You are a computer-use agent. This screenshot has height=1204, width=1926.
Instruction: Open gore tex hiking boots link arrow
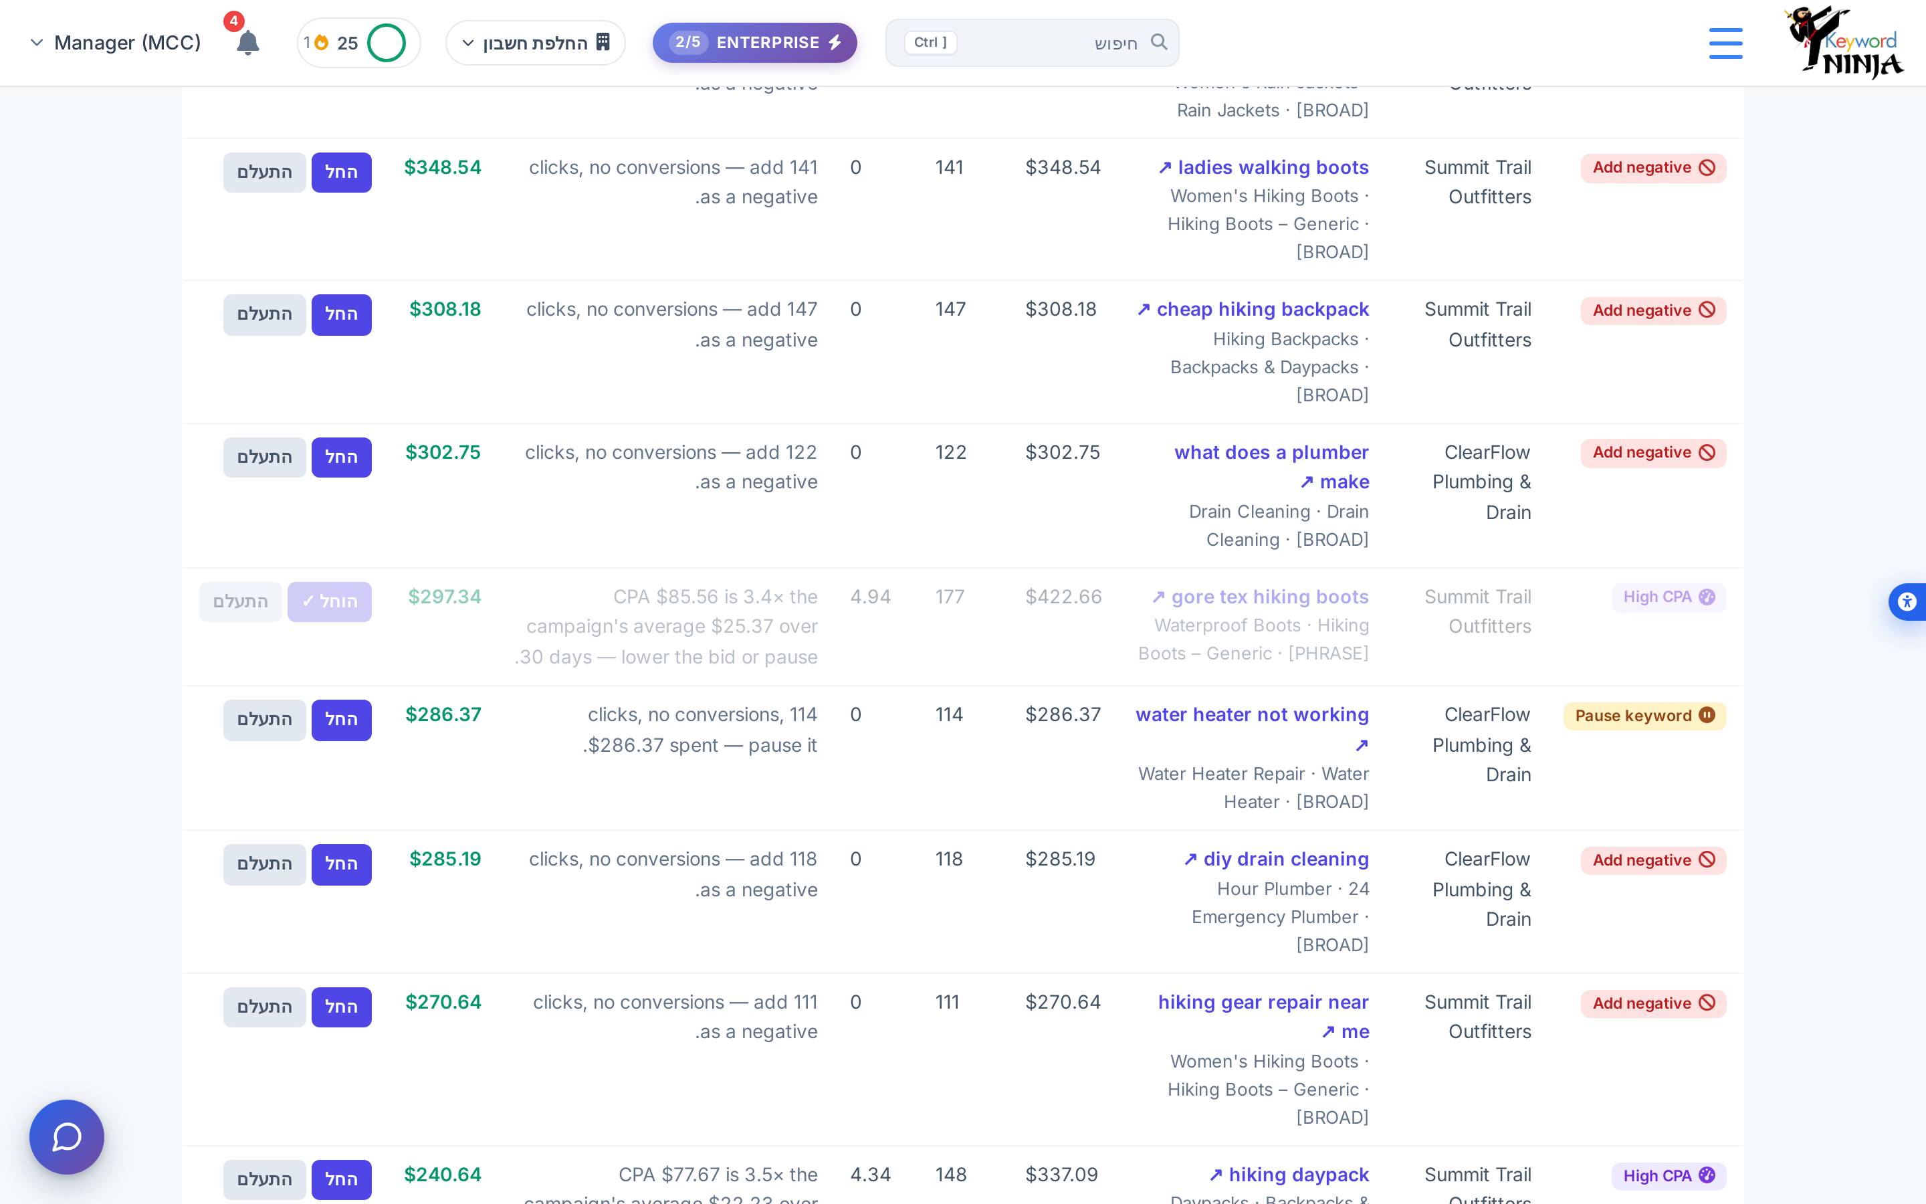(x=1159, y=597)
